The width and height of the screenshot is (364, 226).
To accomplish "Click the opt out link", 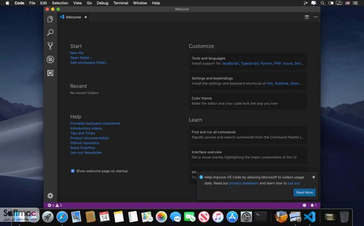I will point(293,183).
